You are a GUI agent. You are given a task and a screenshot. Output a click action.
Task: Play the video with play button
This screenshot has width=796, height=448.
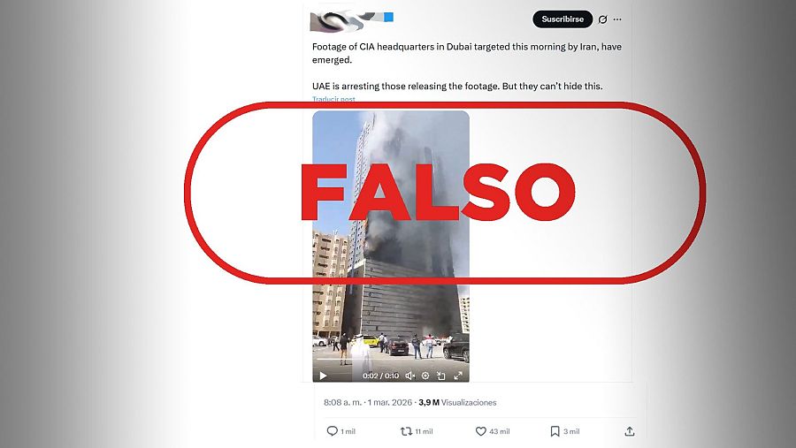click(x=323, y=376)
